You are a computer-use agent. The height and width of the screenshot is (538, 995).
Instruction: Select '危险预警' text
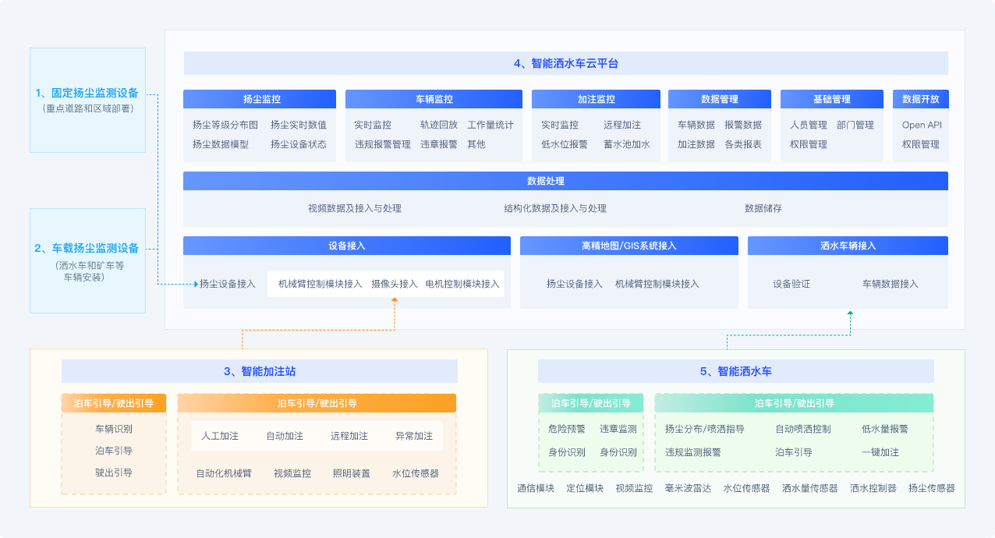point(567,429)
